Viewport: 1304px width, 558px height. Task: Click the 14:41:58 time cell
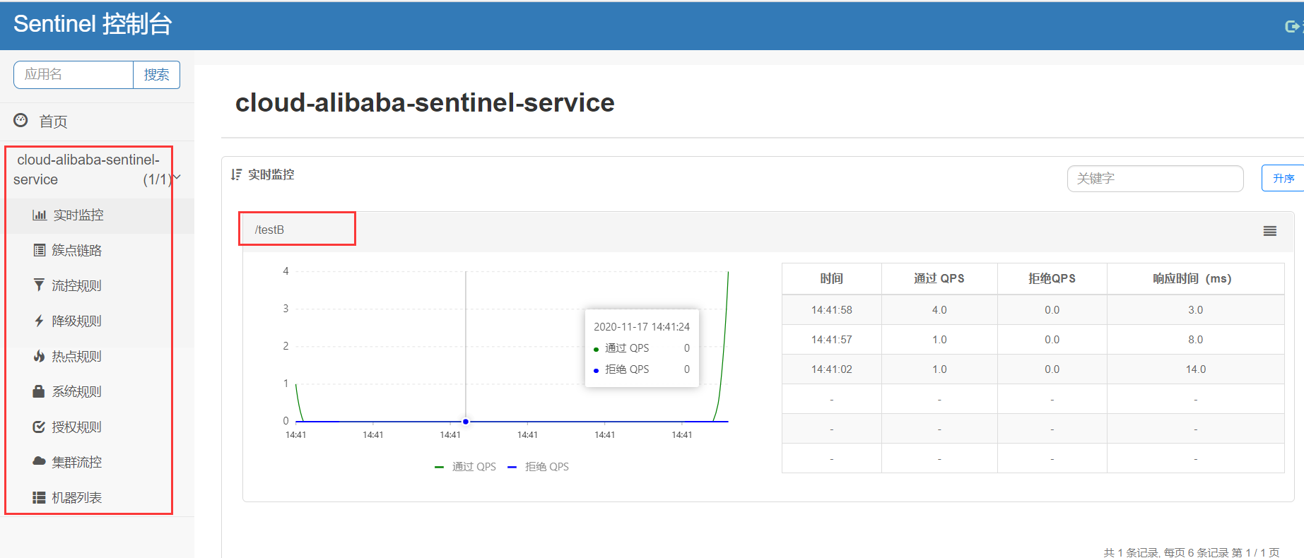[832, 309]
